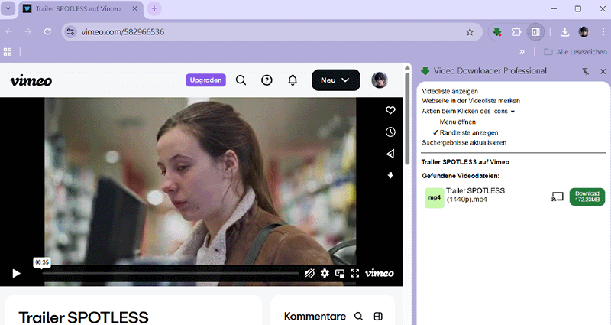The height and width of the screenshot is (325, 611).
Task: Close the Video Downloader side panel
Action: point(603,71)
